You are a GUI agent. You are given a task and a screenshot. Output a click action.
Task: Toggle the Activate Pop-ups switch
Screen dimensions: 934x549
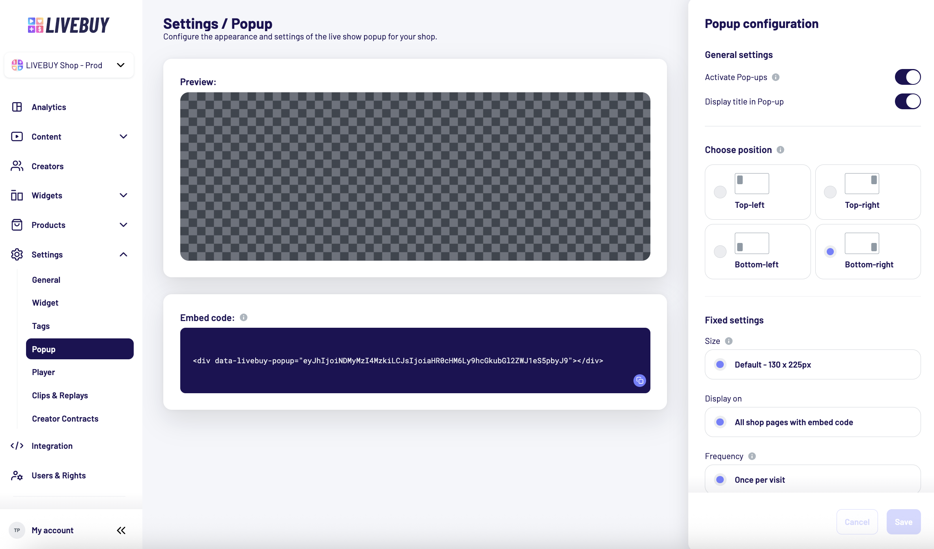908,77
